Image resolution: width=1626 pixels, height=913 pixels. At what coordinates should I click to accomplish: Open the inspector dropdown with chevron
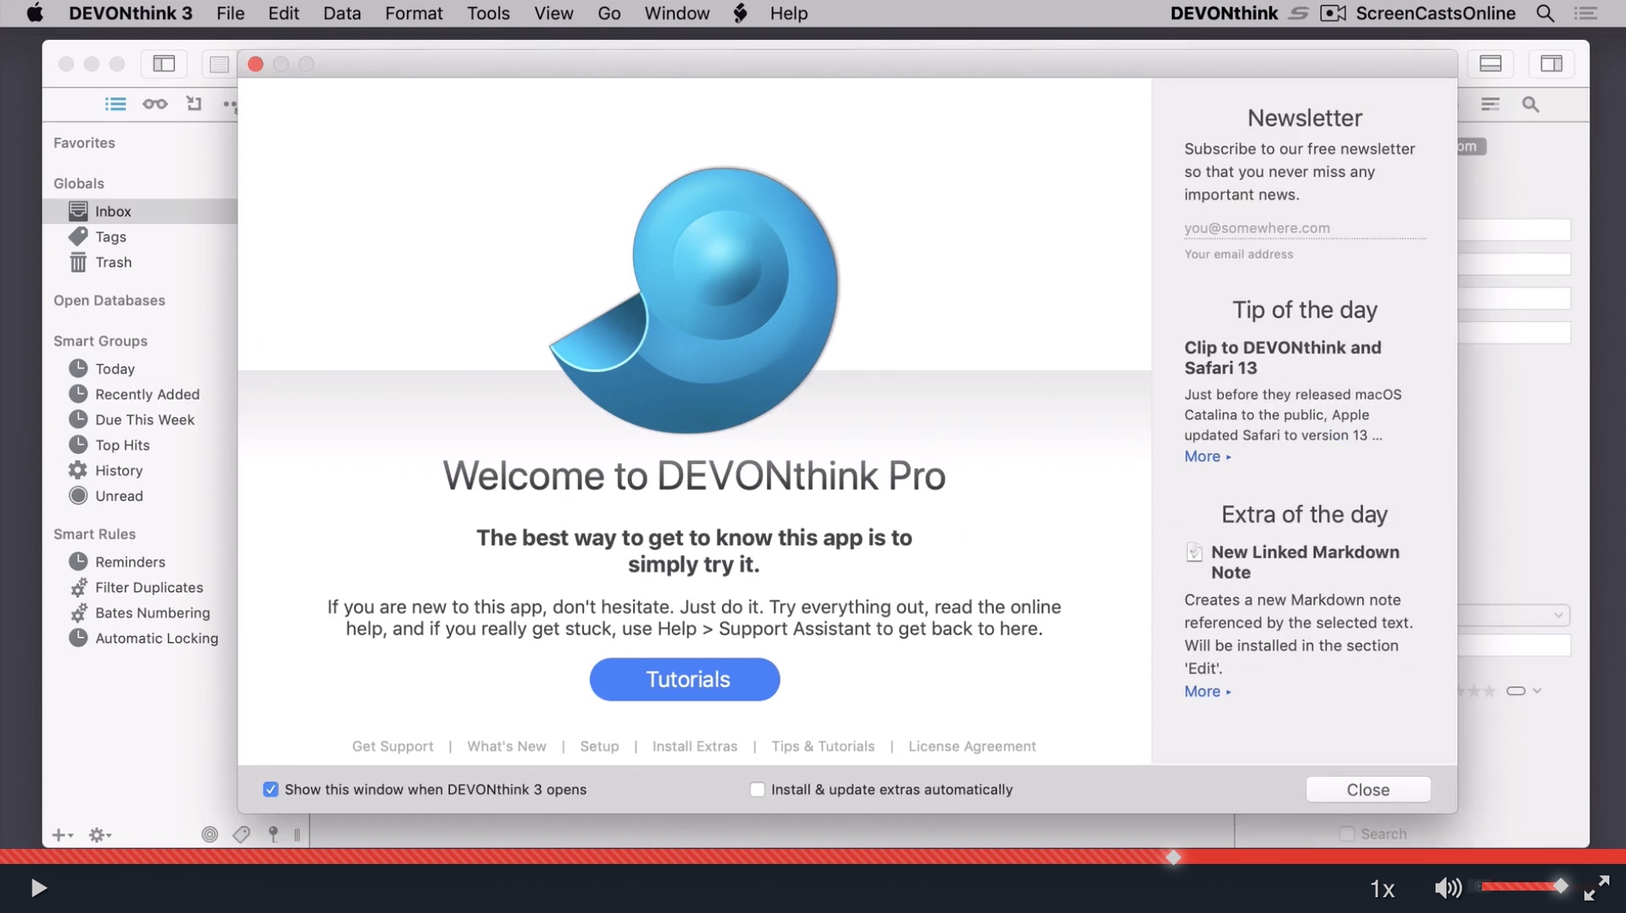1513,615
